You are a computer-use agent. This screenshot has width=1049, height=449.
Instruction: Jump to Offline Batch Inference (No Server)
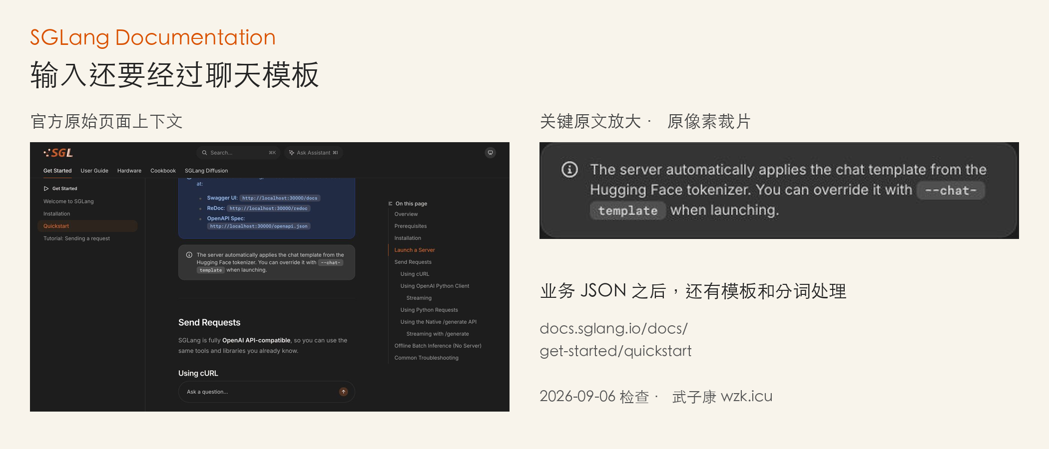(438, 346)
